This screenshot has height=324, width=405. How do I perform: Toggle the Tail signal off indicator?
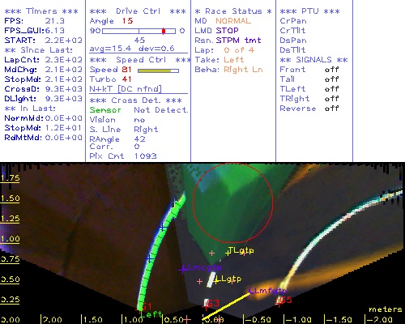(331, 79)
